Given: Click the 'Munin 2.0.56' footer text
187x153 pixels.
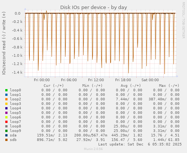Looking at the screenshot, I should (93, 149).
